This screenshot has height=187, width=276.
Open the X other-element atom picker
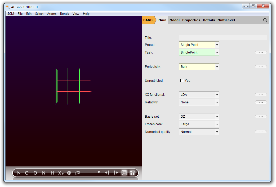pyautogui.click(x=61, y=173)
